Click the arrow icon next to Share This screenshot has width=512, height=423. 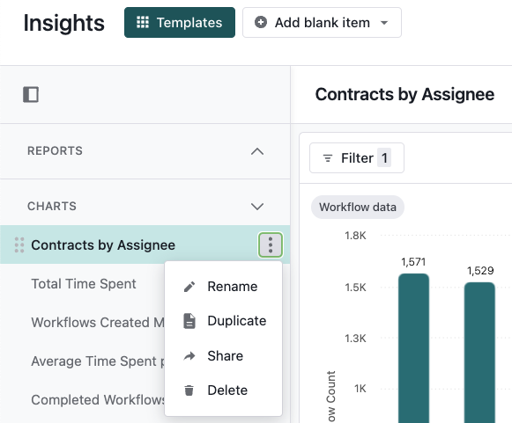coord(189,356)
